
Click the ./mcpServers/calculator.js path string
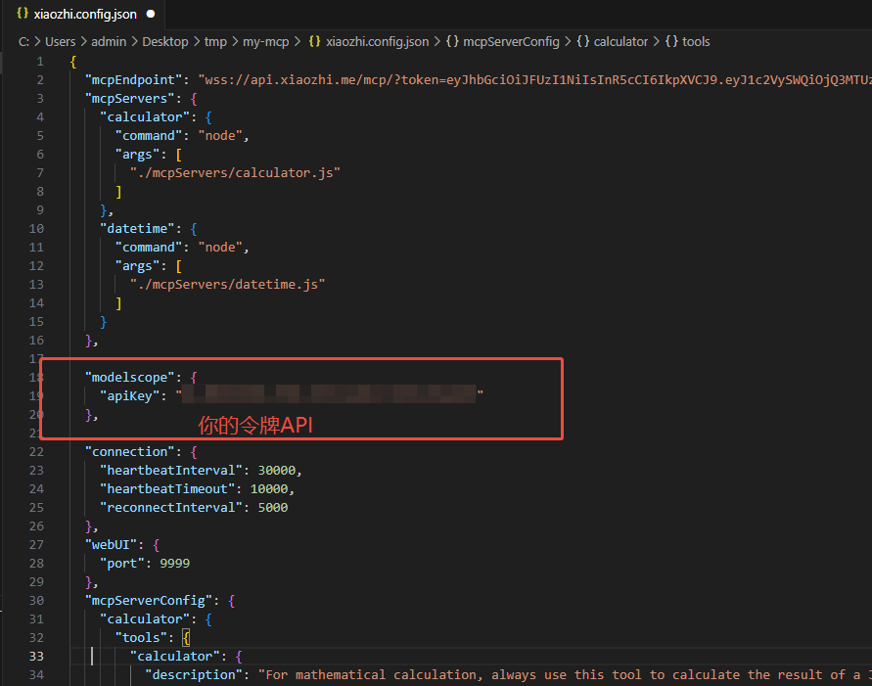pyautogui.click(x=235, y=173)
